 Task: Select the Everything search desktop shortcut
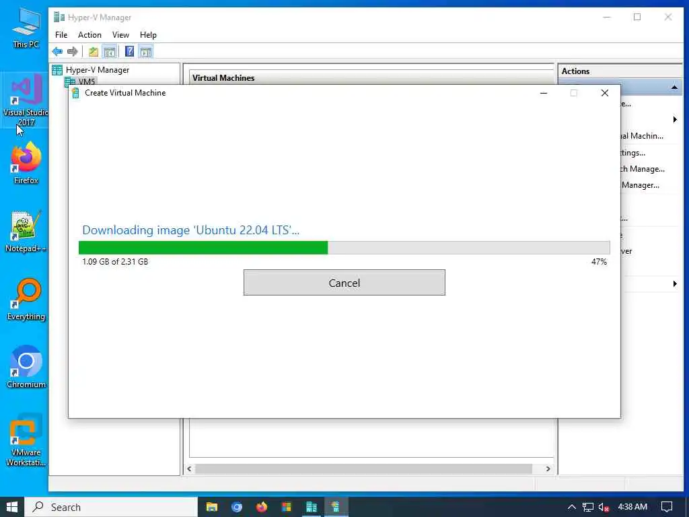26,300
